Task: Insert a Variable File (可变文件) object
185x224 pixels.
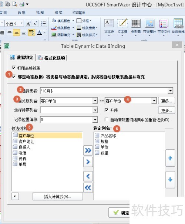Action: click(164, 23)
